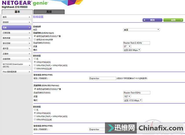Click the NETGEAR genie logo
The image size is (185, 135).
pos(25,4)
